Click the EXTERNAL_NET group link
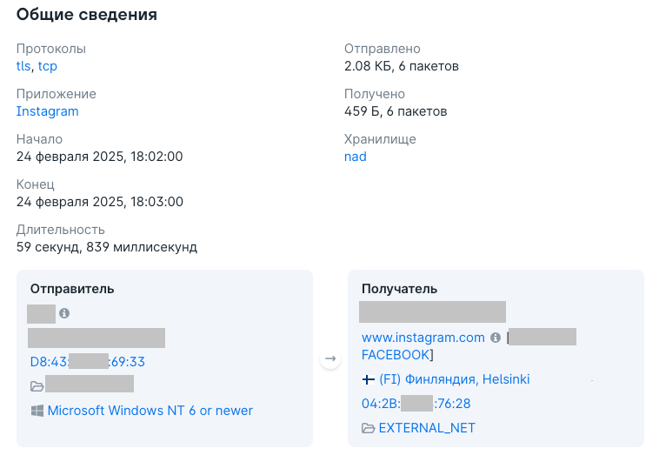Screen dimensions: 659x462 coord(427,428)
